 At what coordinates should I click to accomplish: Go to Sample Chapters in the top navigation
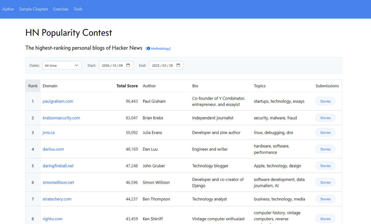(x=34, y=9)
